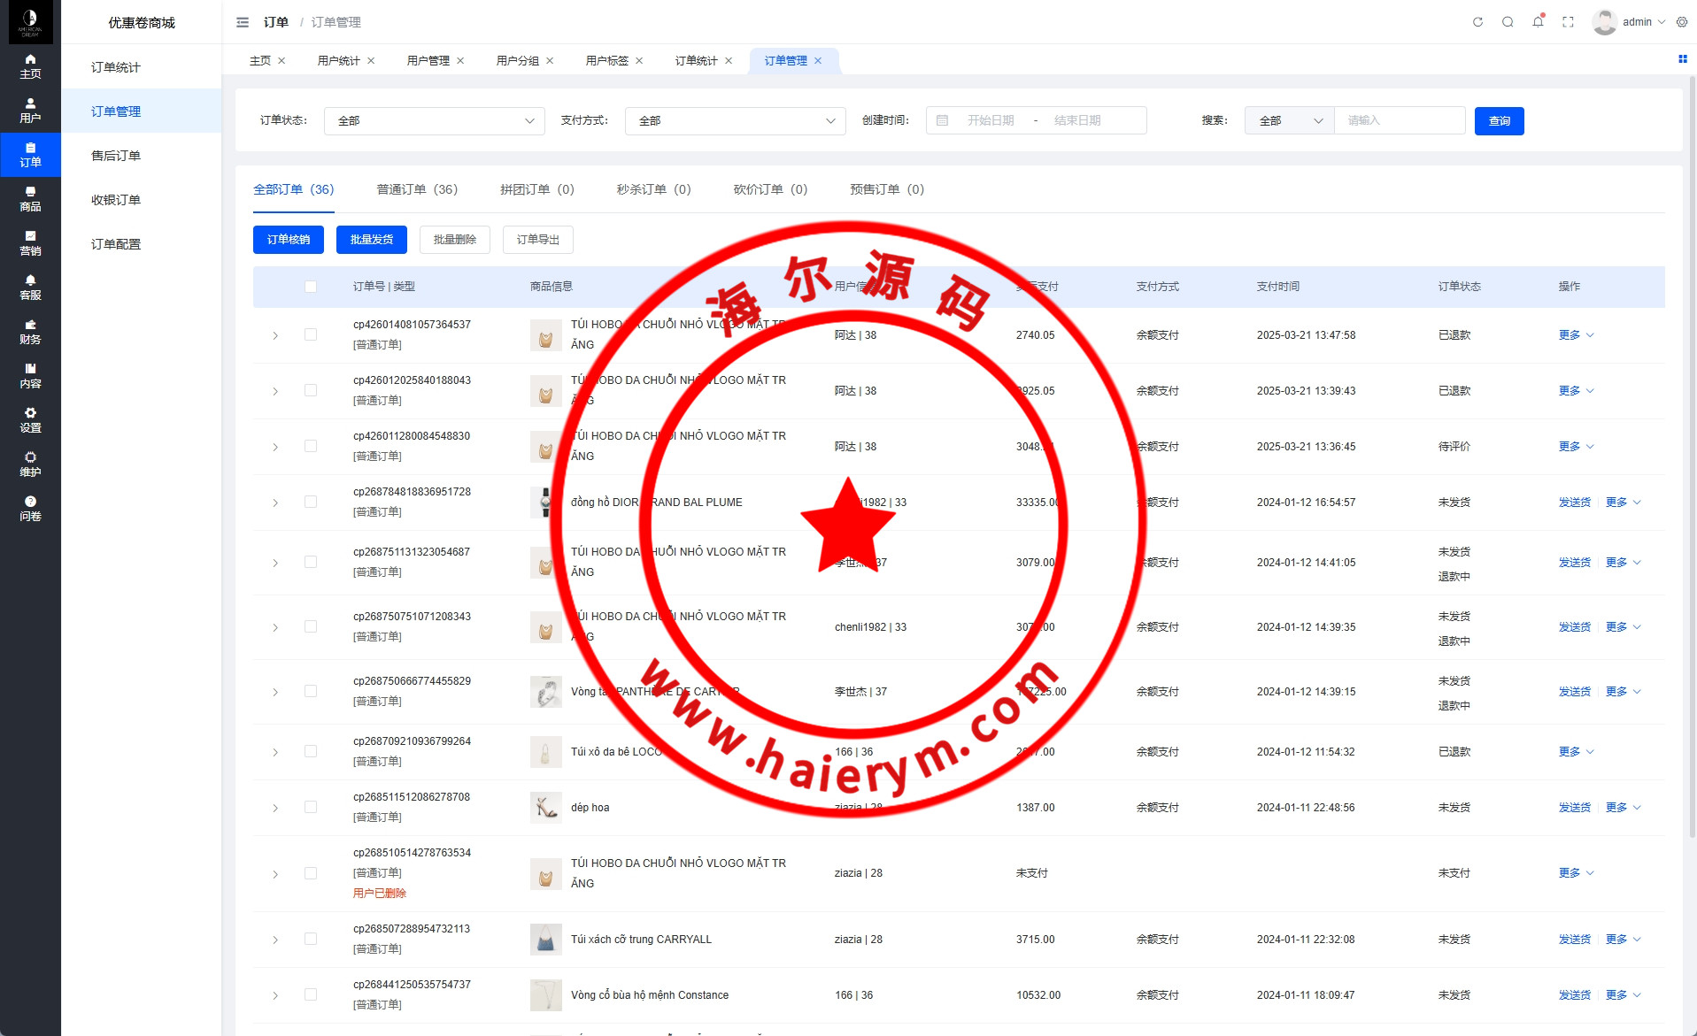Open the notifications bell icon
Image resolution: width=1697 pixels, height=1036 pixels.
point(1538,22)
